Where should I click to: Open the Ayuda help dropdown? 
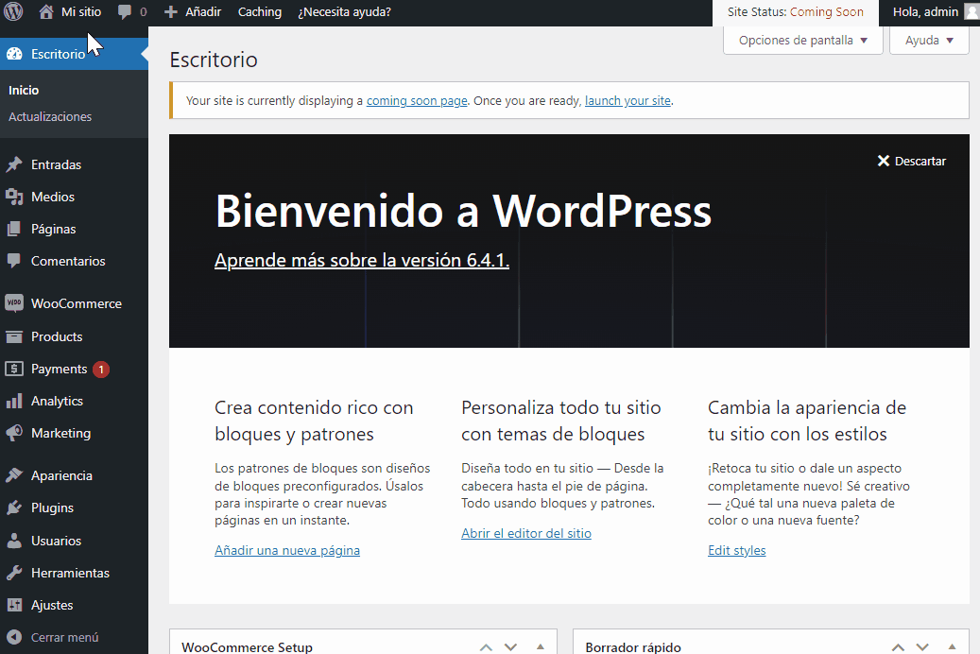coord(929,40)
